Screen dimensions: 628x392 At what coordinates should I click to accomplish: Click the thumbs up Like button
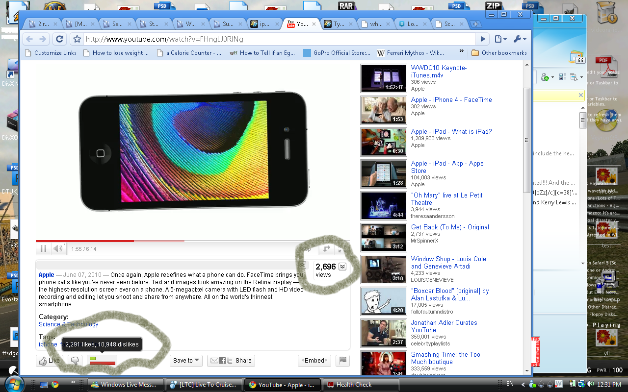(50, 361)
